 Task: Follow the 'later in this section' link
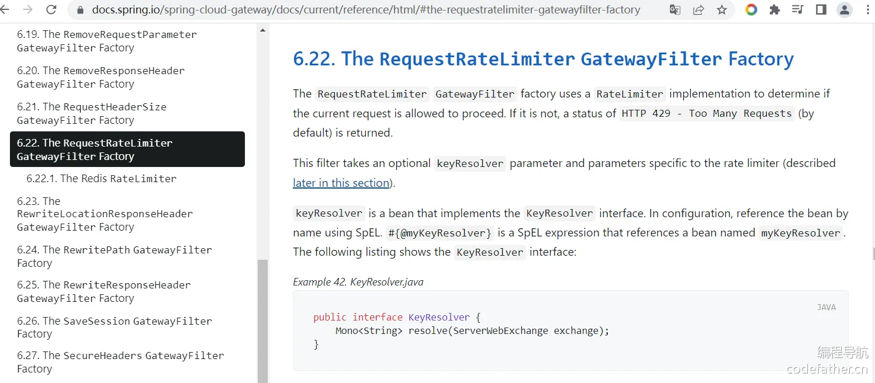coord(341,183)
